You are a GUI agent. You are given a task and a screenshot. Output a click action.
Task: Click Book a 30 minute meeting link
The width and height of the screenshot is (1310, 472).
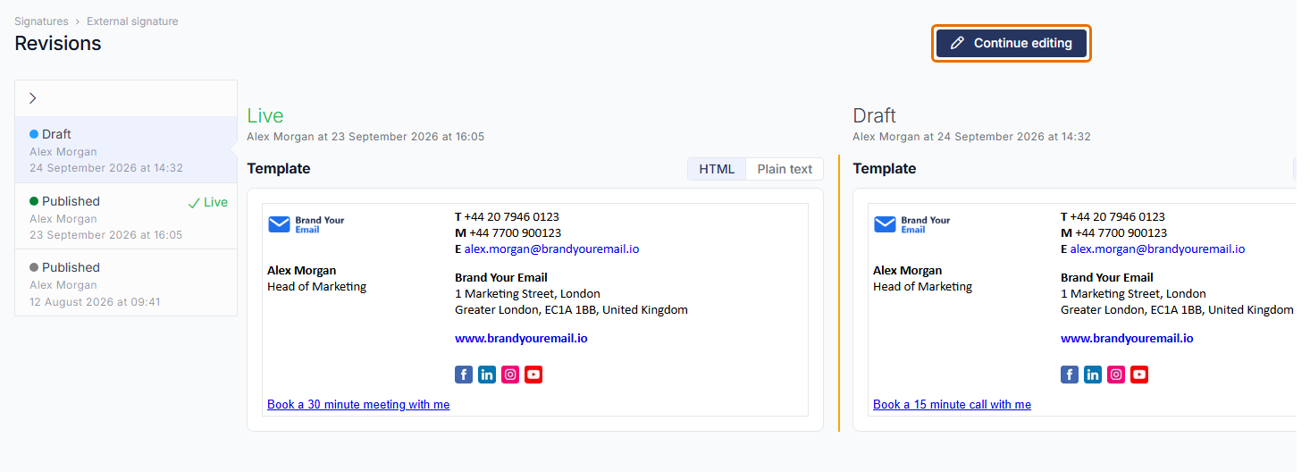[x=358, y=405]
